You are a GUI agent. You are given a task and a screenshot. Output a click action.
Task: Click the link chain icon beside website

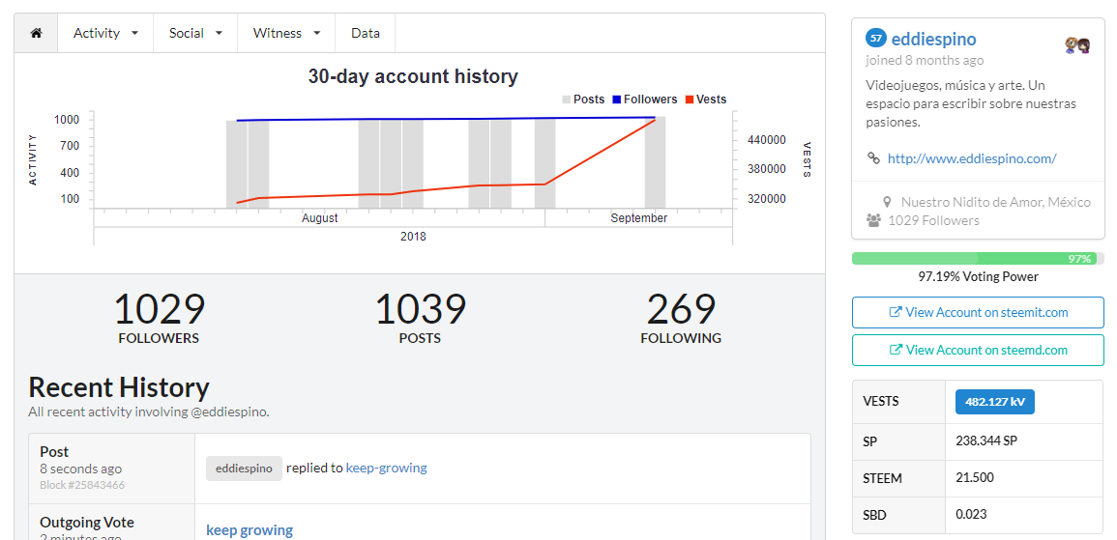(x=873, y=158)
